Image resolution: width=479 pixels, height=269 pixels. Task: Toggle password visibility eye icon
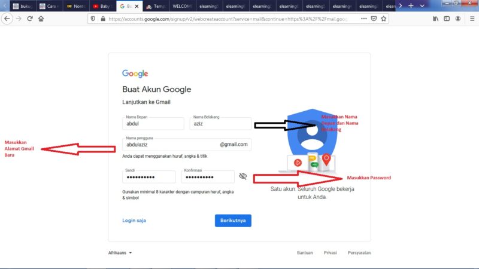[243, 176]
